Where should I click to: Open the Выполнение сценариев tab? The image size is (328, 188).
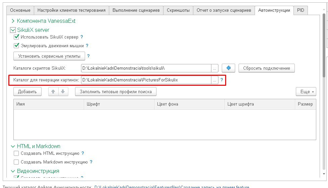(136, 10)
